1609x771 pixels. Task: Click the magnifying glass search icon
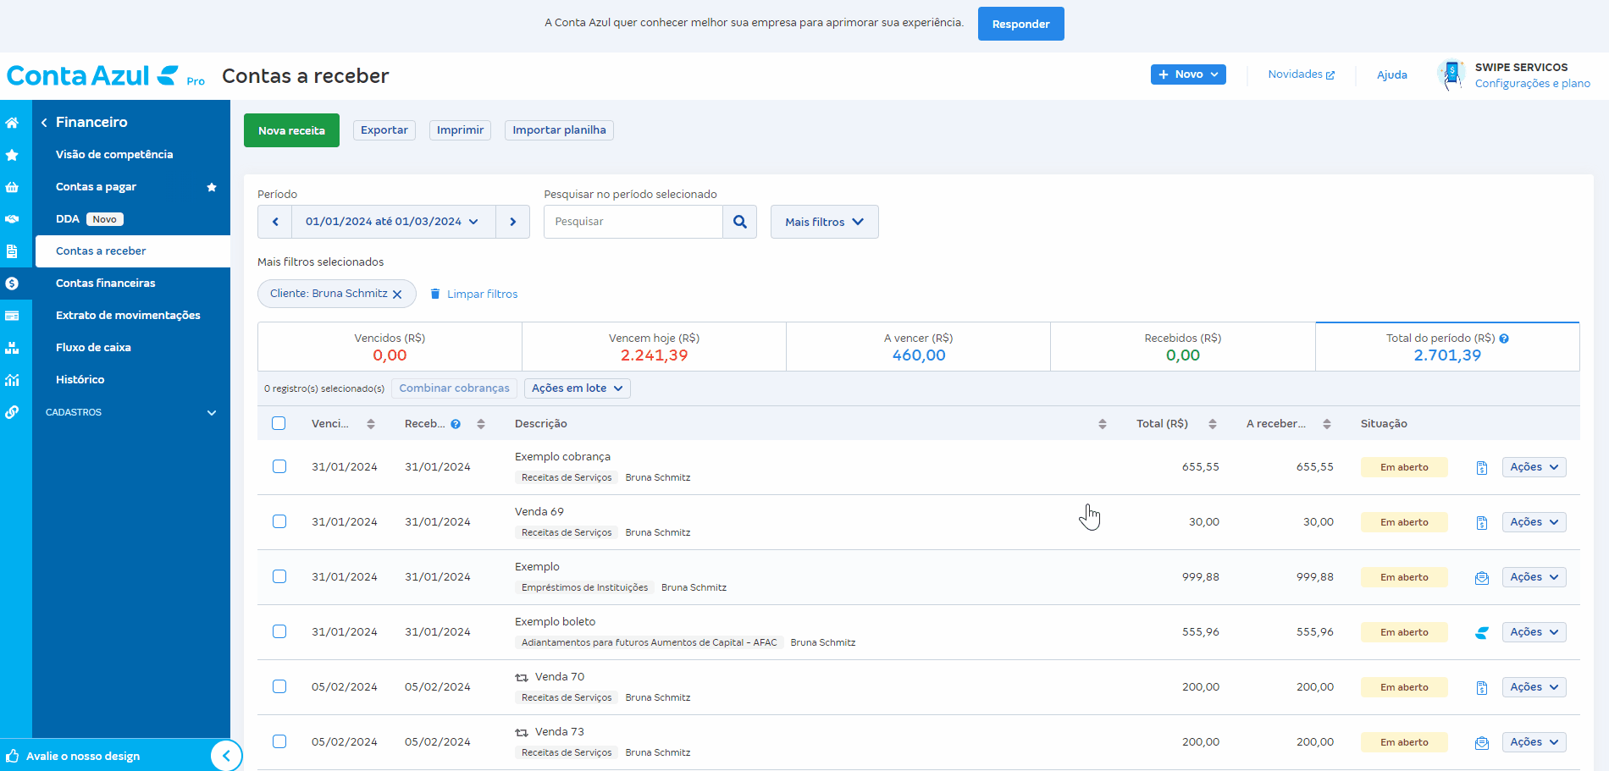(739, 222)
